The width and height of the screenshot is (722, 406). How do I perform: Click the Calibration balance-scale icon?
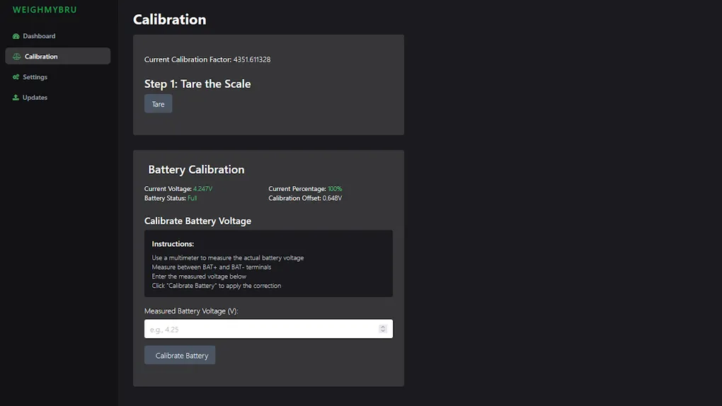[x=16, y=57]
